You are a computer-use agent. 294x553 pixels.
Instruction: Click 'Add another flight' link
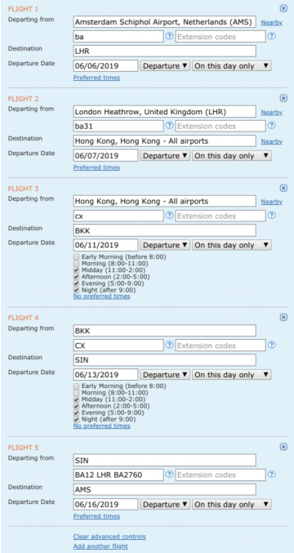coord(100,546)
